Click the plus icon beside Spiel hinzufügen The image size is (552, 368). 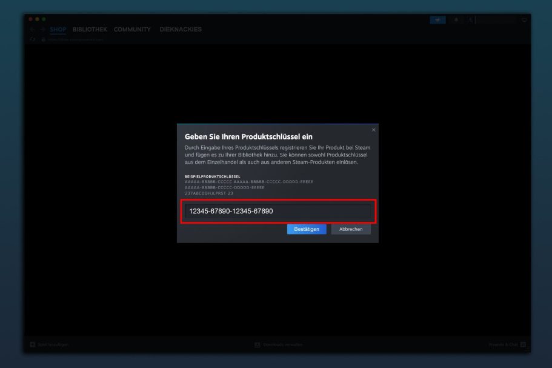tap(32, 344)
